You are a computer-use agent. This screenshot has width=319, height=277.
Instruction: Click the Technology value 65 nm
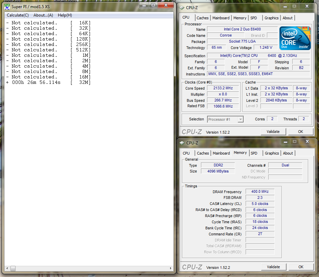217,48
